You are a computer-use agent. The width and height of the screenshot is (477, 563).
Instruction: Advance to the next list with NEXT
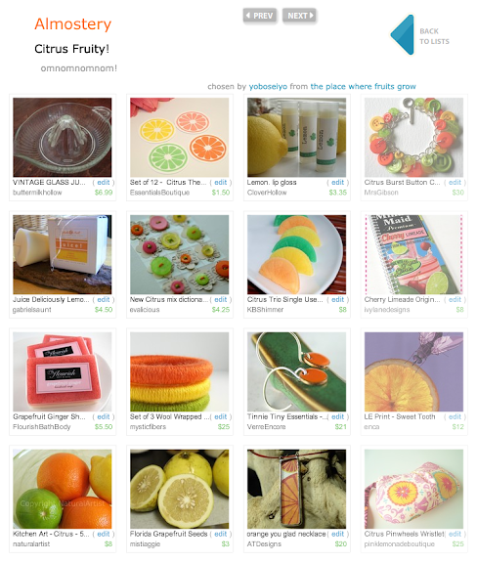(x=299, y=16)
